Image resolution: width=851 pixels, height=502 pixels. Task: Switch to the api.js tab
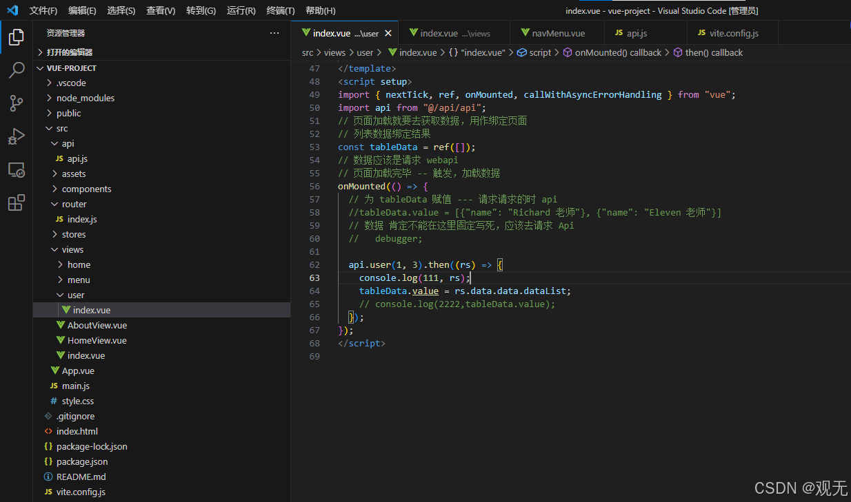click(x=645, y=33)
